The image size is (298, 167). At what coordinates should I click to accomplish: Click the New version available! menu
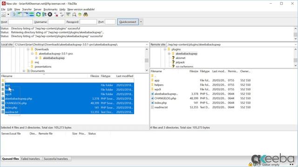click(x=81, y=9)
